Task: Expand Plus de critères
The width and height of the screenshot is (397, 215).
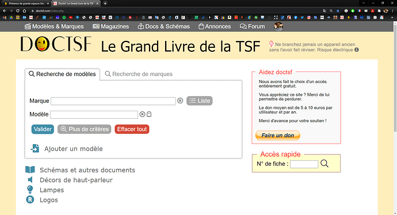Action: (85, 129)
